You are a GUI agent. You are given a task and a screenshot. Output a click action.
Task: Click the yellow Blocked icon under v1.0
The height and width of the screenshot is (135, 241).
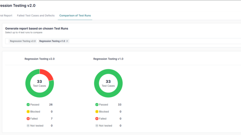[97, 112]
